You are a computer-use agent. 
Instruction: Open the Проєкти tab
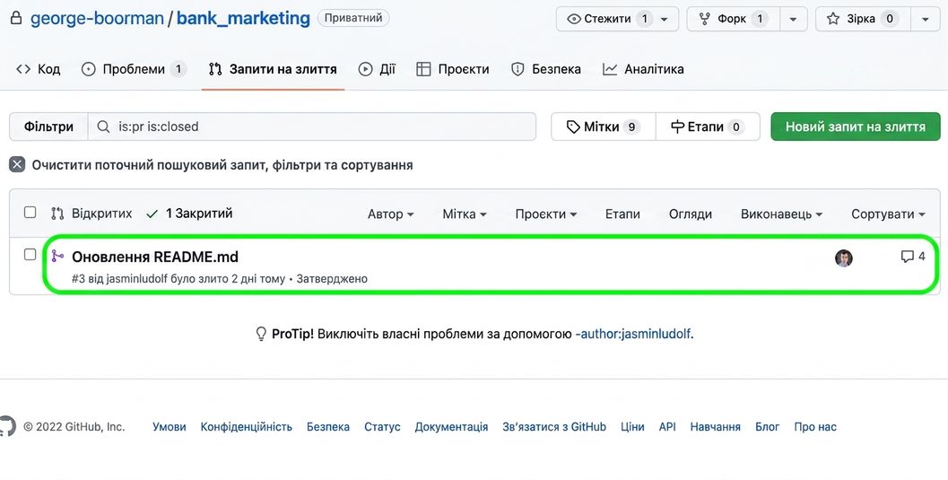453,69
